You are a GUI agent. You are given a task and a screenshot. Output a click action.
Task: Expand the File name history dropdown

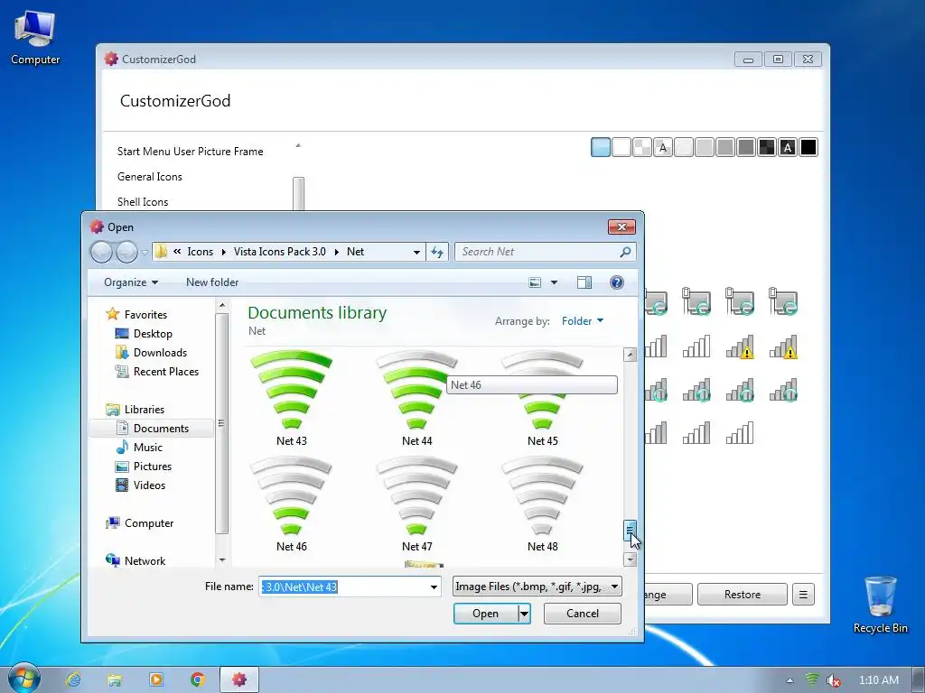coord(434,587)
